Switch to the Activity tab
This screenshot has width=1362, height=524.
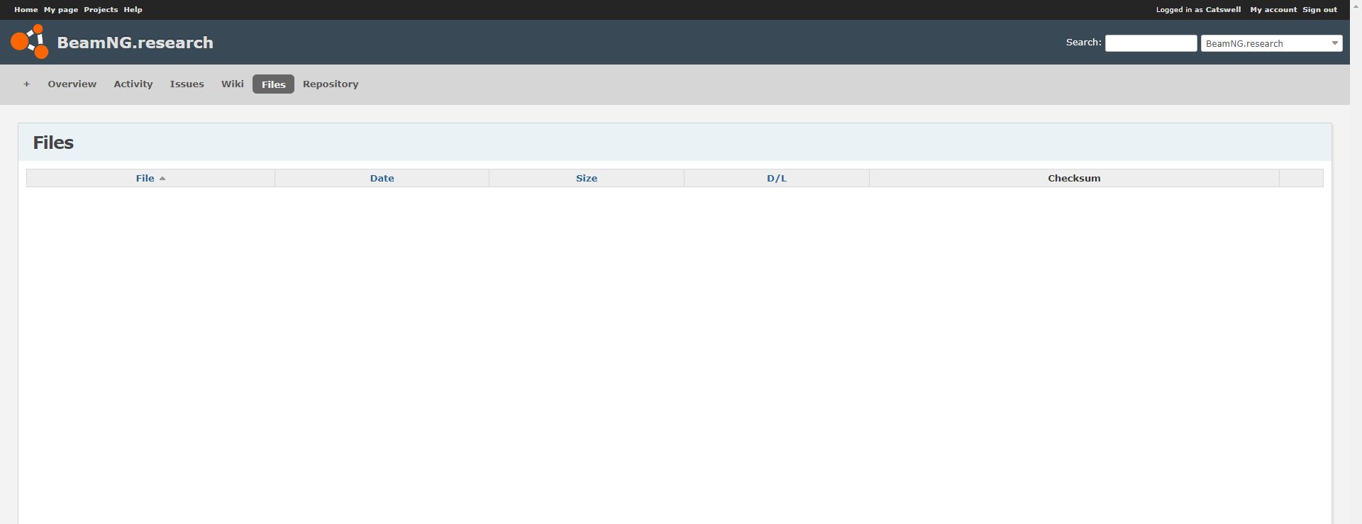point(133,84)
